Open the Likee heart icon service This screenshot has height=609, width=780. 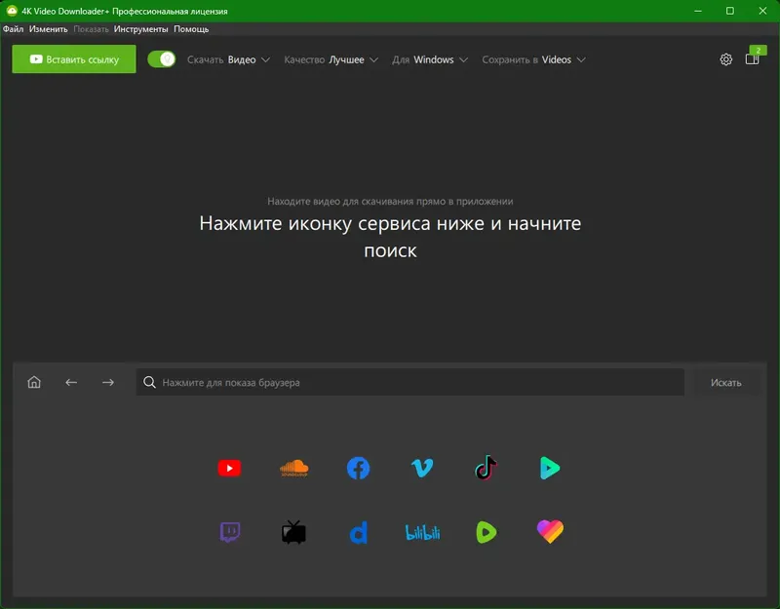coord(550,531)
